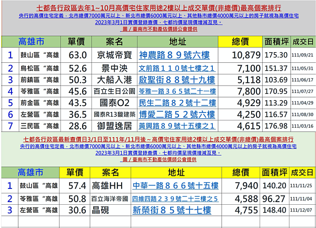Screen dimensions: 316x228
Task: Open address link 文前路110號七樓之1
Action: pos(177,69)
